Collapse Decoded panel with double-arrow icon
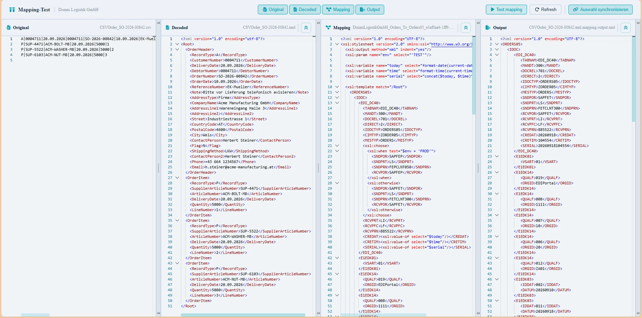The height and width of the screenshot is (318, 642). [318, 23]
